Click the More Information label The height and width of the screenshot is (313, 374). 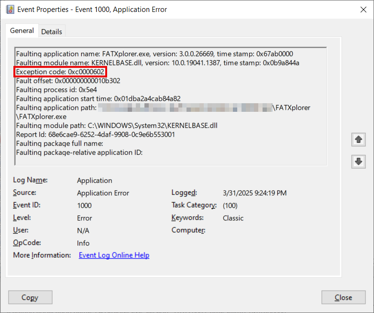tap(42, 255)
